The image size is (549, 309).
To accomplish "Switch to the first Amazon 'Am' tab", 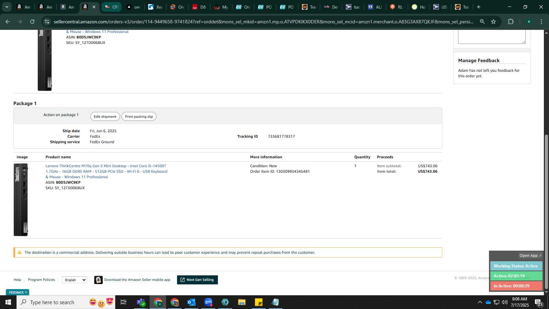I will coord(23,7).
